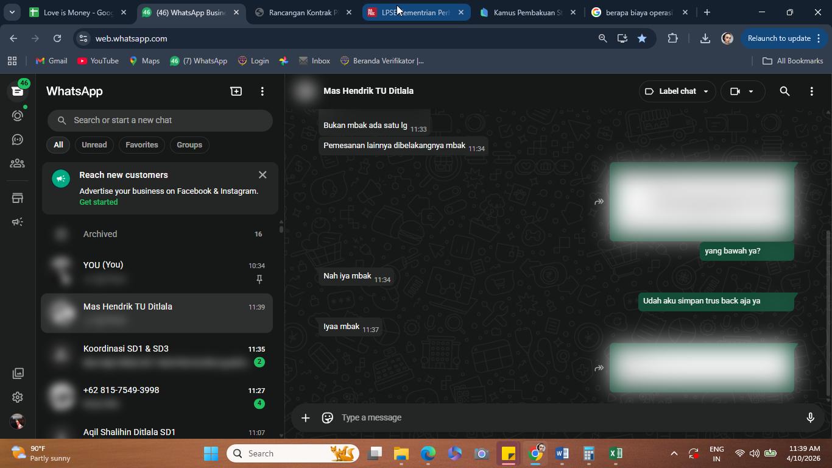Dismiss the Reach new customers banner

[263, 175]
